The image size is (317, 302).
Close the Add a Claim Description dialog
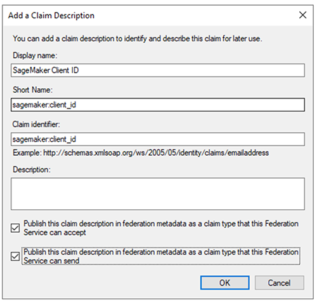click(x=302, y=15)
